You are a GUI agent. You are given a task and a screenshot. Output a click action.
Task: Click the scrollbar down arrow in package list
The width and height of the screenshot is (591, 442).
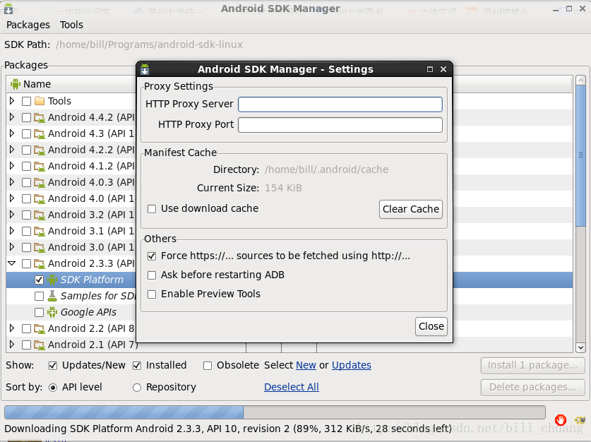(580, 347)
